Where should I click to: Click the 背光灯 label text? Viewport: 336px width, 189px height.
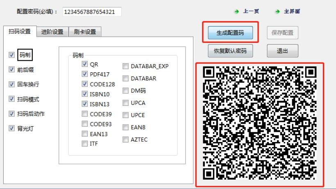tap(25, 128)
